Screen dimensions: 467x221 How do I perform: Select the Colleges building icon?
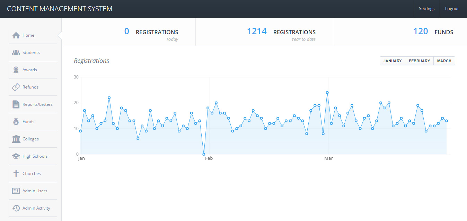pos(16,139)
